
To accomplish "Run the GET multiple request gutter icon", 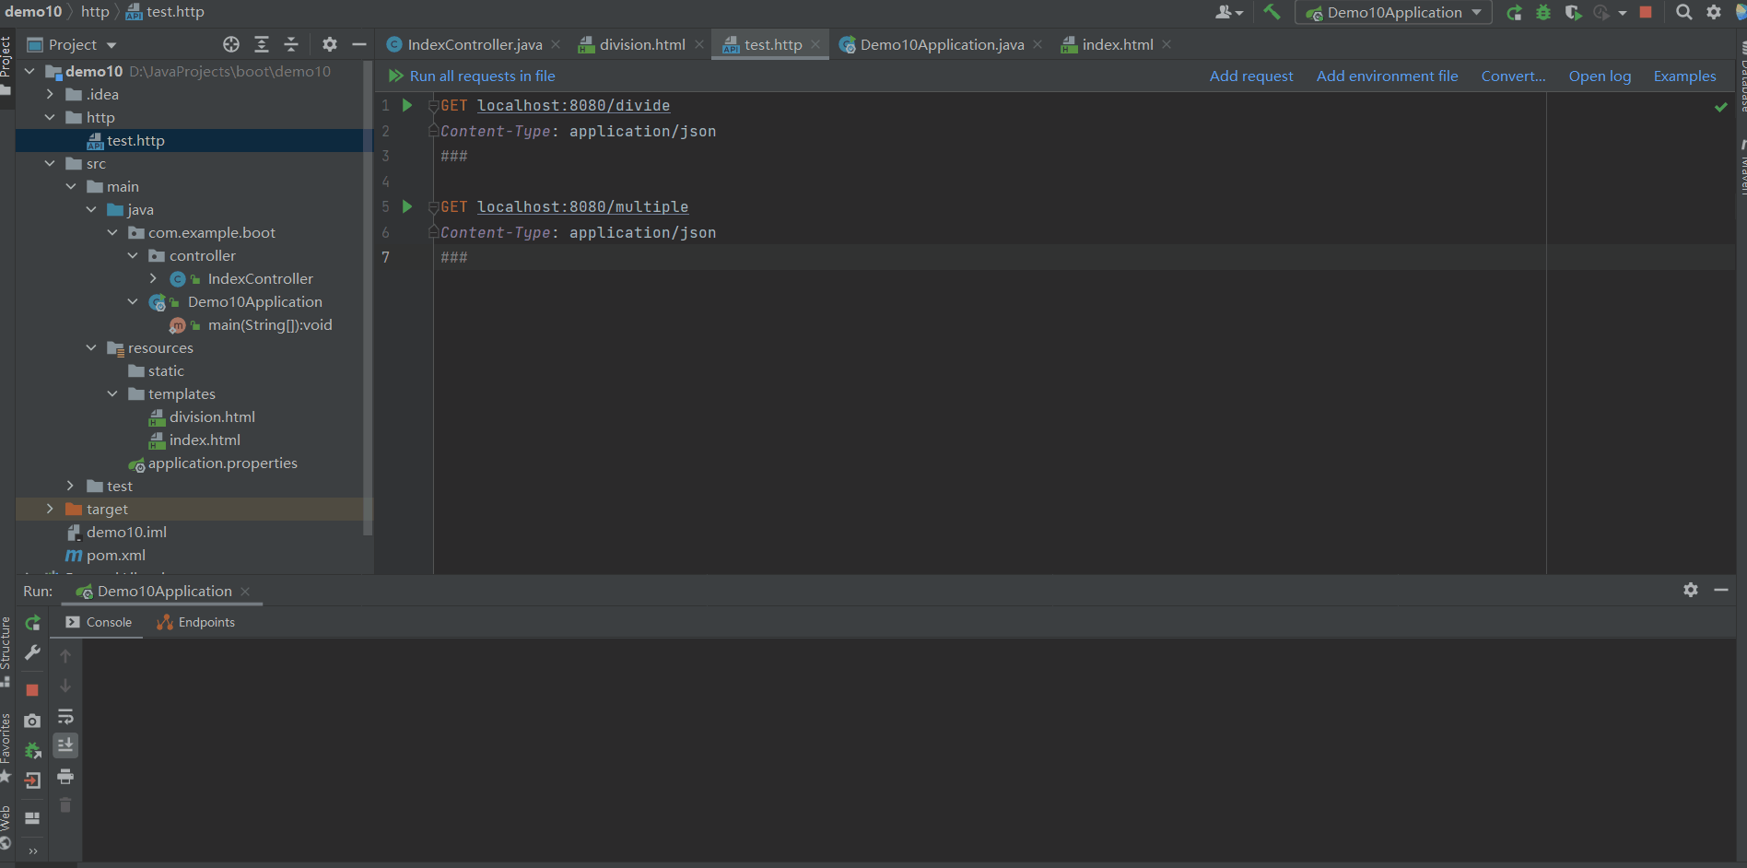I will pyautogui.click(x=407, y=206).
